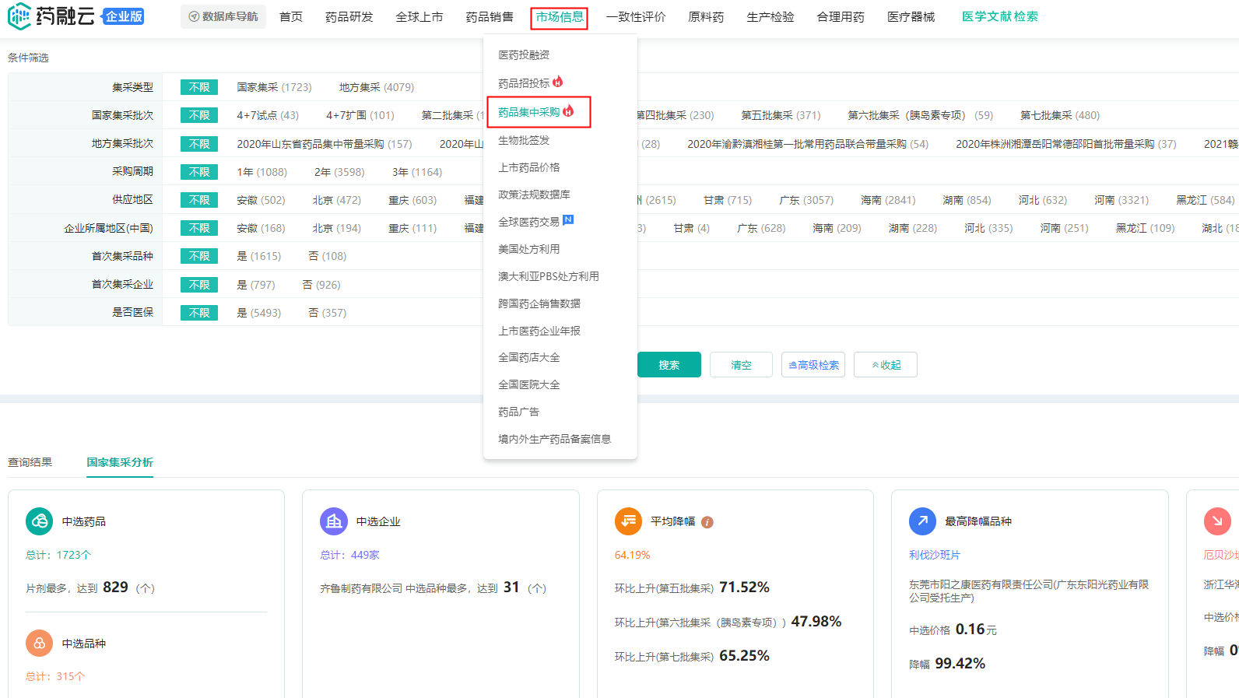
Task: Select 不限 for 国家集采批次
Action: coord(199,115)
